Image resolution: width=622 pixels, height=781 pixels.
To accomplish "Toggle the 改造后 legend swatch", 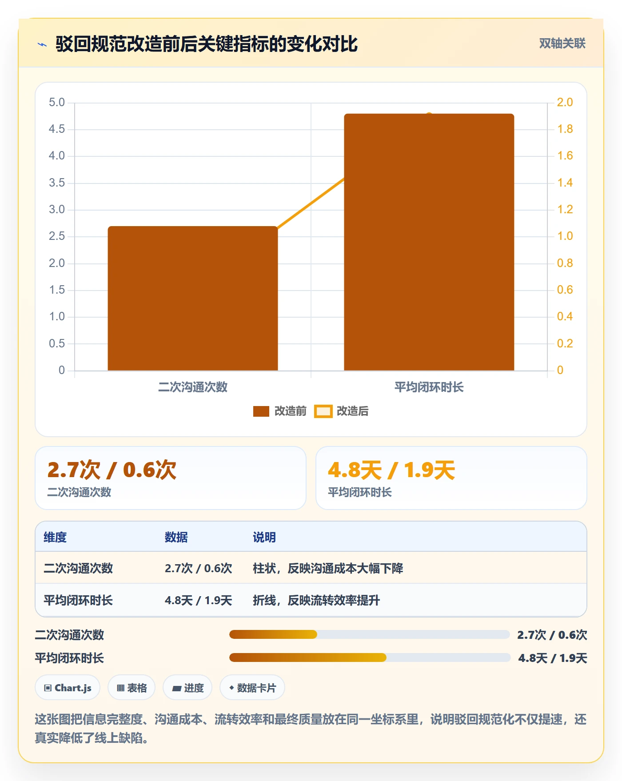I will click(x=323, y=411).
